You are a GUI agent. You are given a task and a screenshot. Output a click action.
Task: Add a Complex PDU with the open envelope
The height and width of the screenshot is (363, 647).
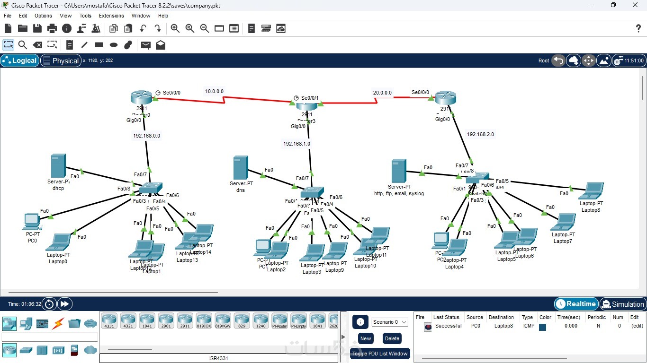pyautogui.click(x=161, y=45)
